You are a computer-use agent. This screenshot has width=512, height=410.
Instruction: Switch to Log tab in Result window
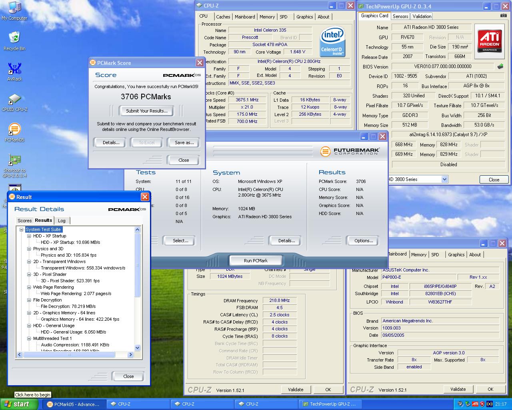point(62,221)
